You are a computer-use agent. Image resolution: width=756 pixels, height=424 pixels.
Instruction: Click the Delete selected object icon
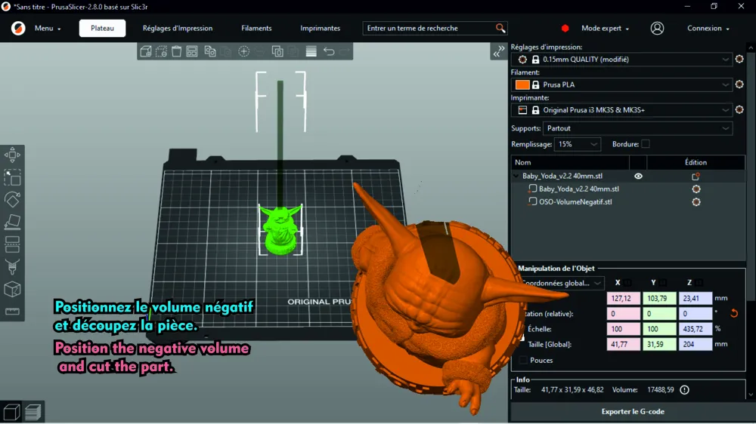[x=161, y=51]
